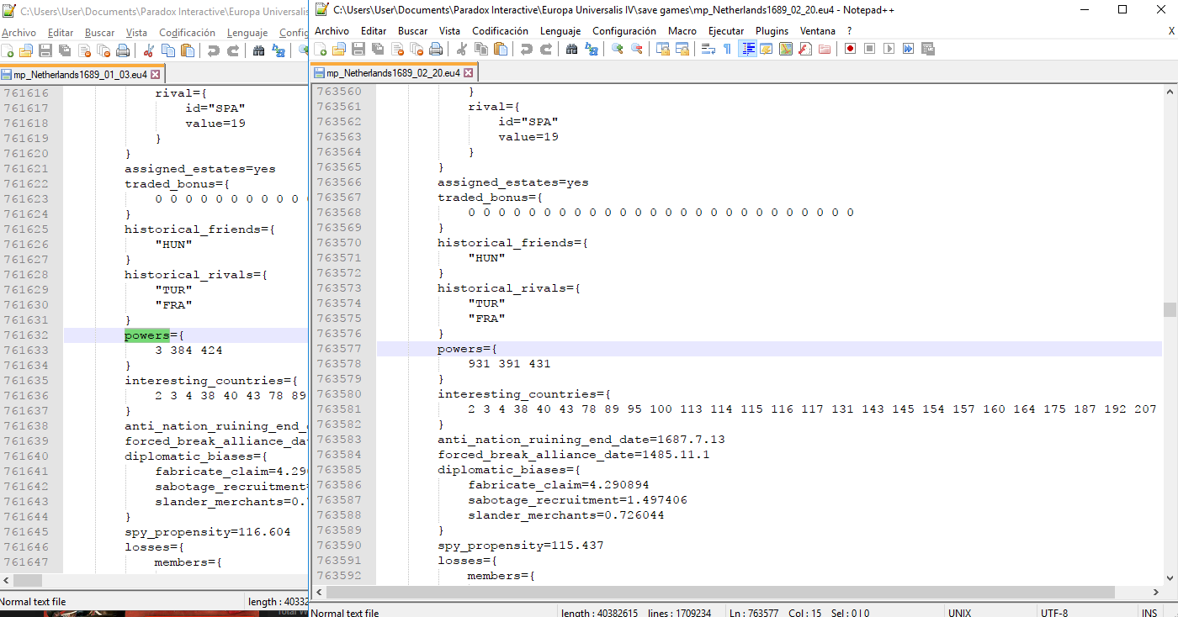1178x617 pixels.
Task: Open the Codificación menu in right window
Action: (500, 31)
